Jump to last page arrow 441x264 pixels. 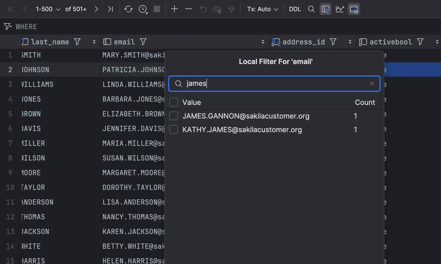[x=110, y=9]
